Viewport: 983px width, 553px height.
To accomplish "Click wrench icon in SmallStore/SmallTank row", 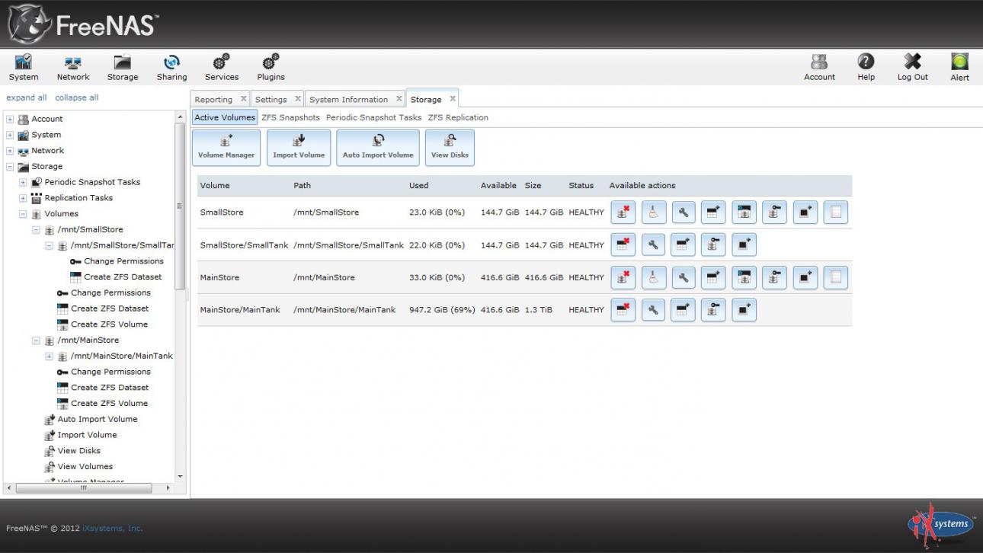I will coord(653,245).
